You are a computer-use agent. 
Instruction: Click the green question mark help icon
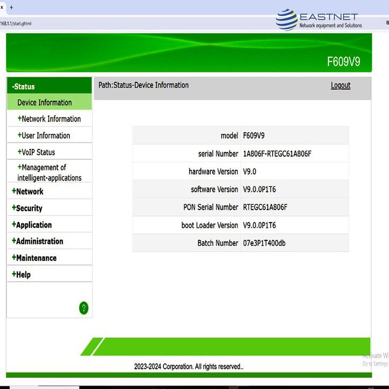click(84, 308)
